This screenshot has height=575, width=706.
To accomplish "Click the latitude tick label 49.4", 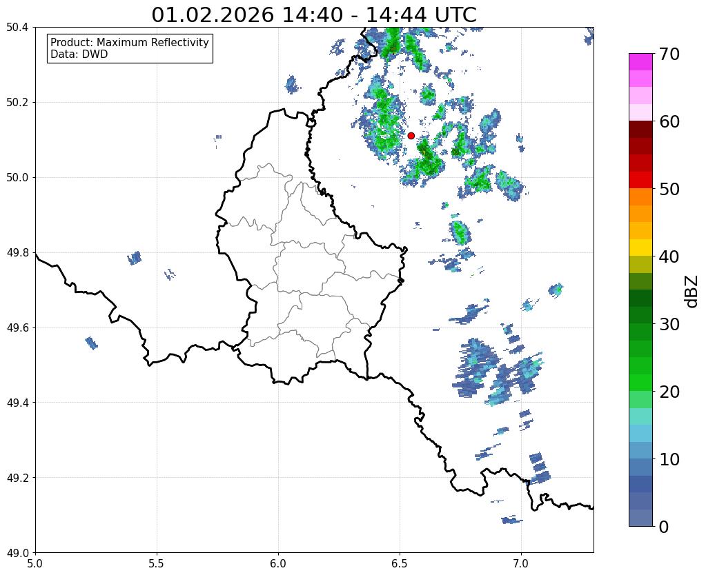I will (17, 403).
